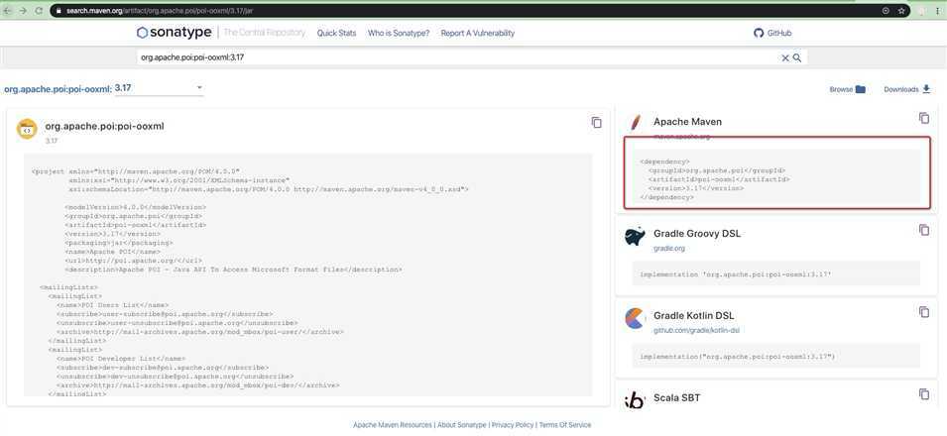This screenshot has height=436, width=947.
Task: Click the poi-ooxml artifact package icon
Action: (x=27, y=129)
